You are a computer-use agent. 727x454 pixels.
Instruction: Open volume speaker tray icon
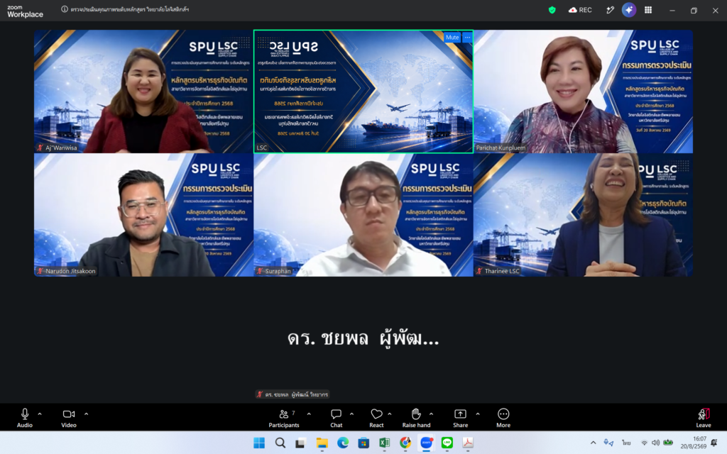[x=655, y=443]
